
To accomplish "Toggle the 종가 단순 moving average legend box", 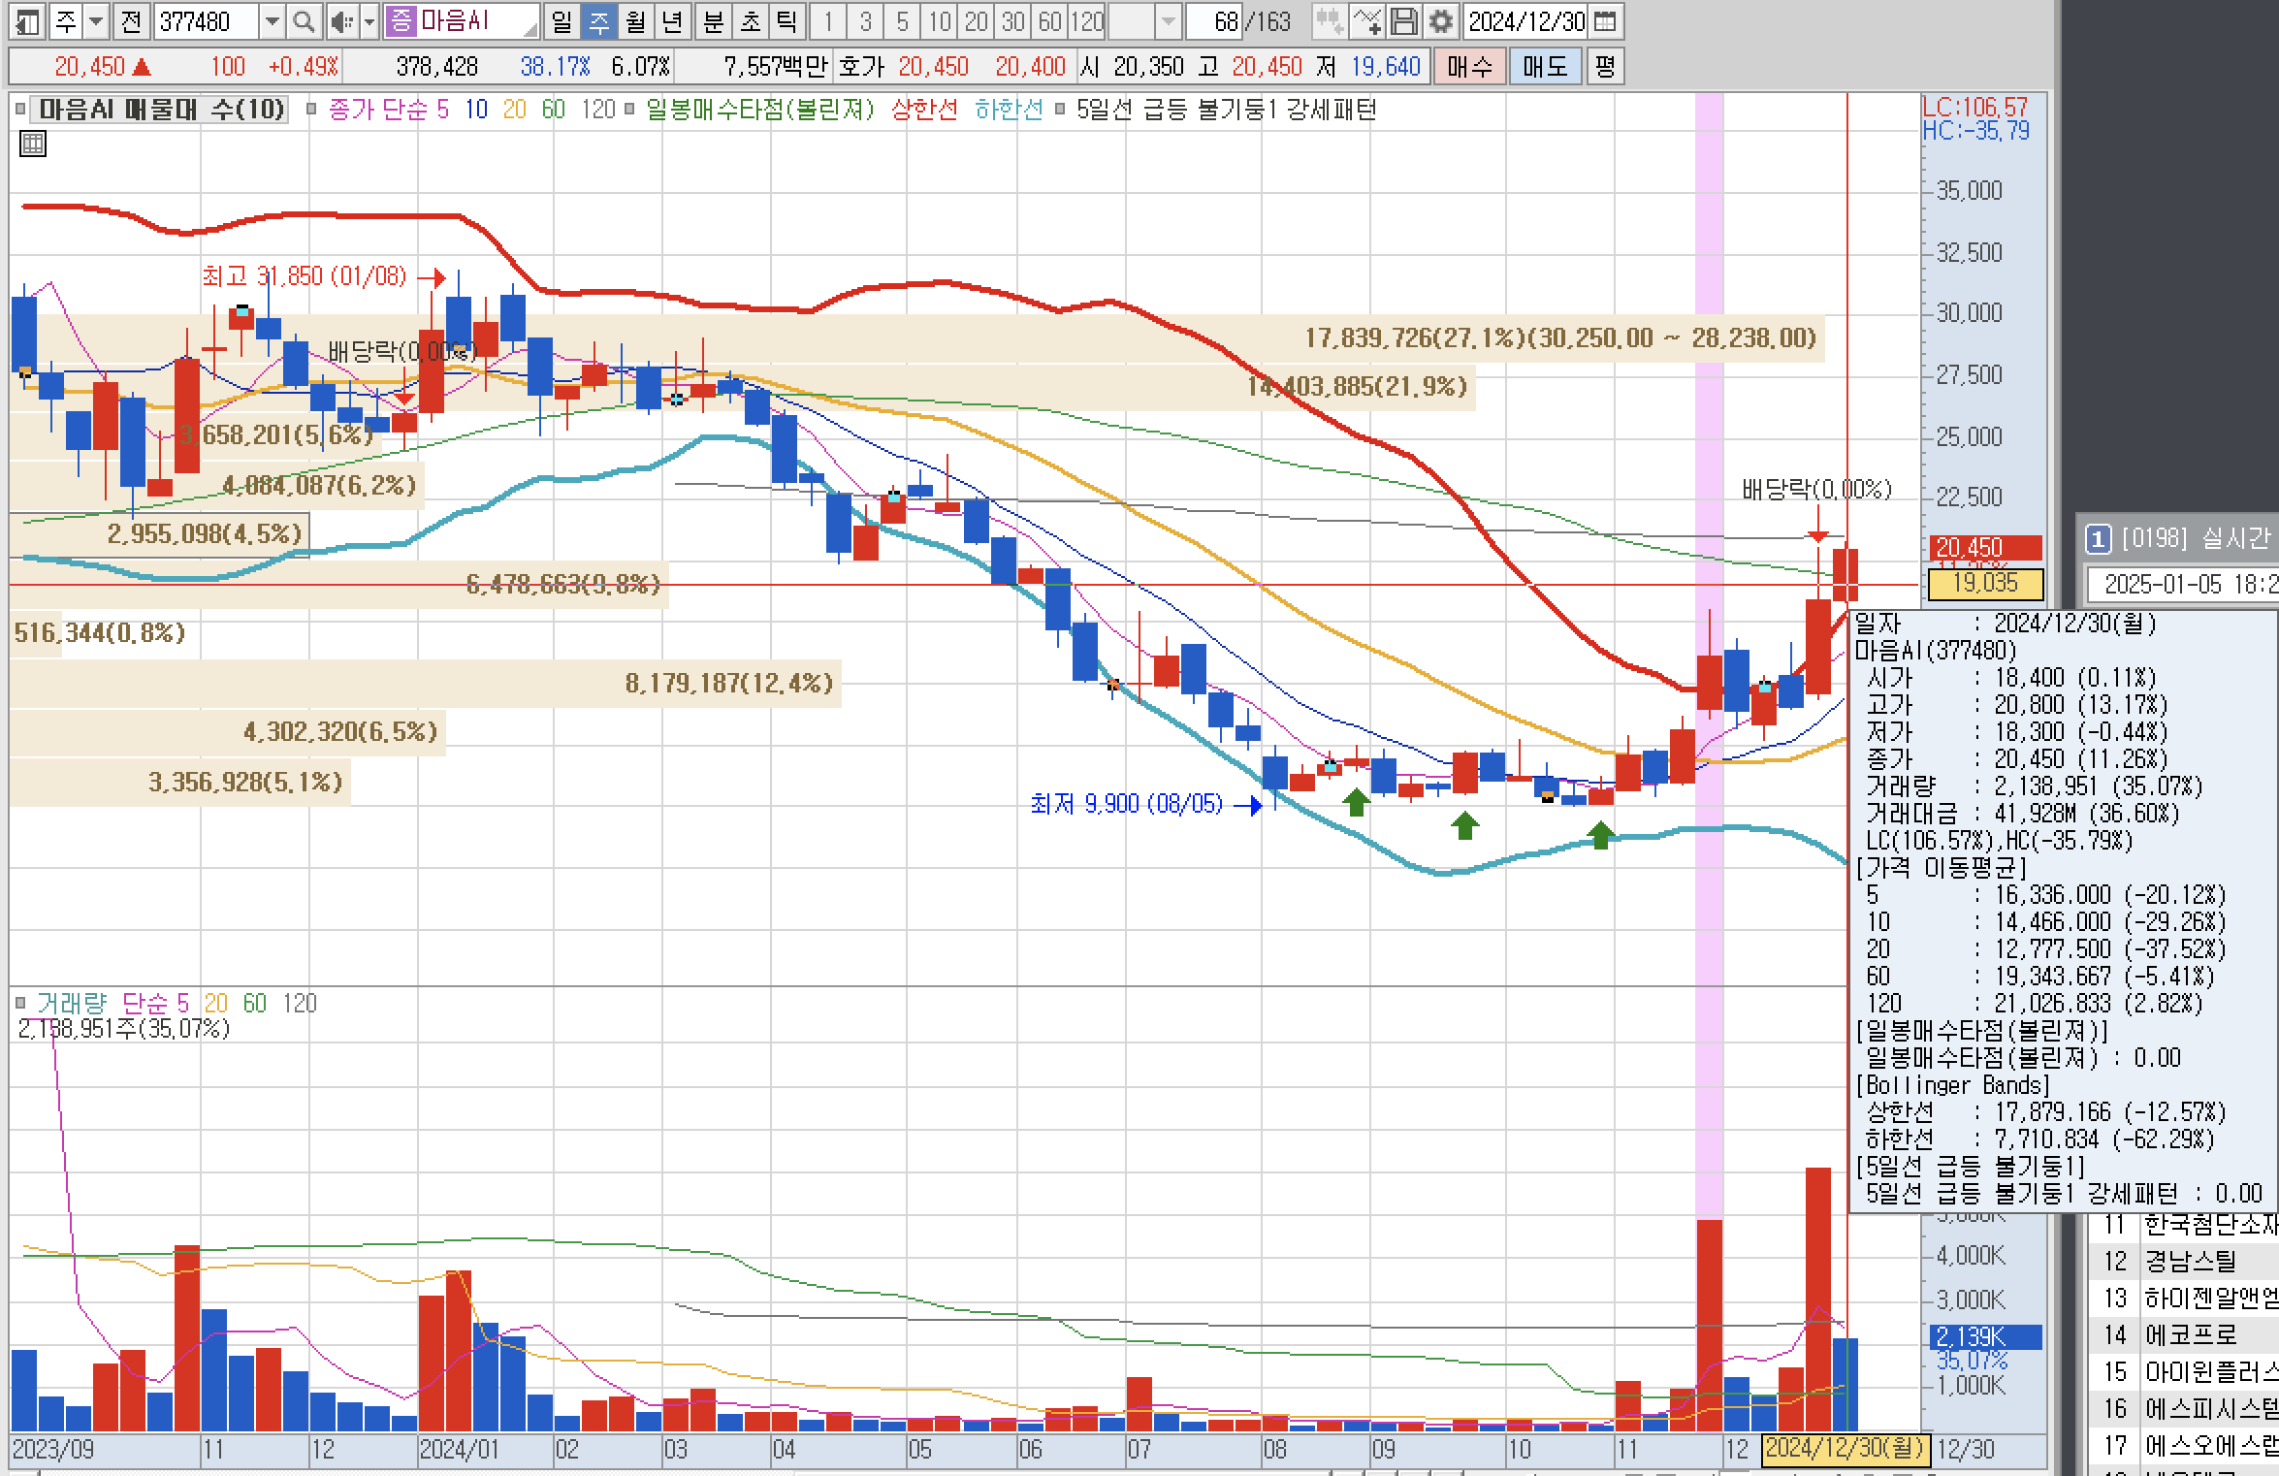I will 311,110.
